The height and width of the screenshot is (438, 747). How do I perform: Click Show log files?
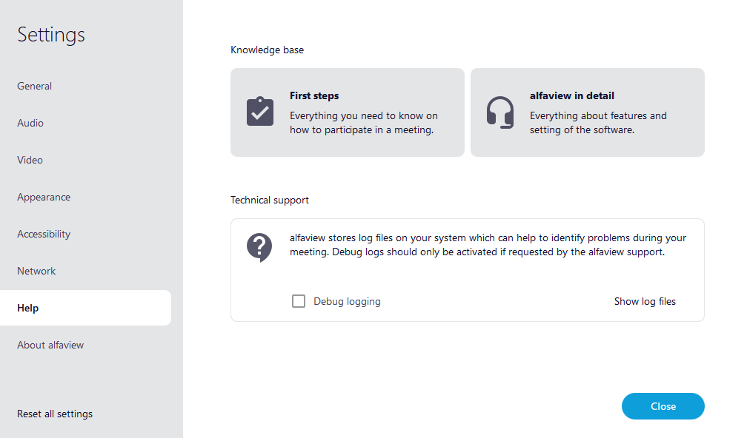point(645,301)
